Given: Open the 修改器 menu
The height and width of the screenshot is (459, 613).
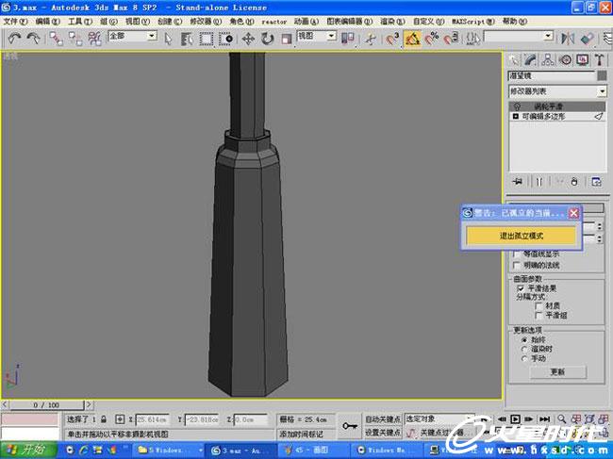Looking at the screenshot, I should tap(206, 22).
